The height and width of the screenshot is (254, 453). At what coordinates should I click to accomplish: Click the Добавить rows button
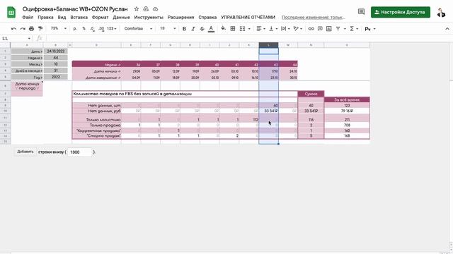point(25,152)
